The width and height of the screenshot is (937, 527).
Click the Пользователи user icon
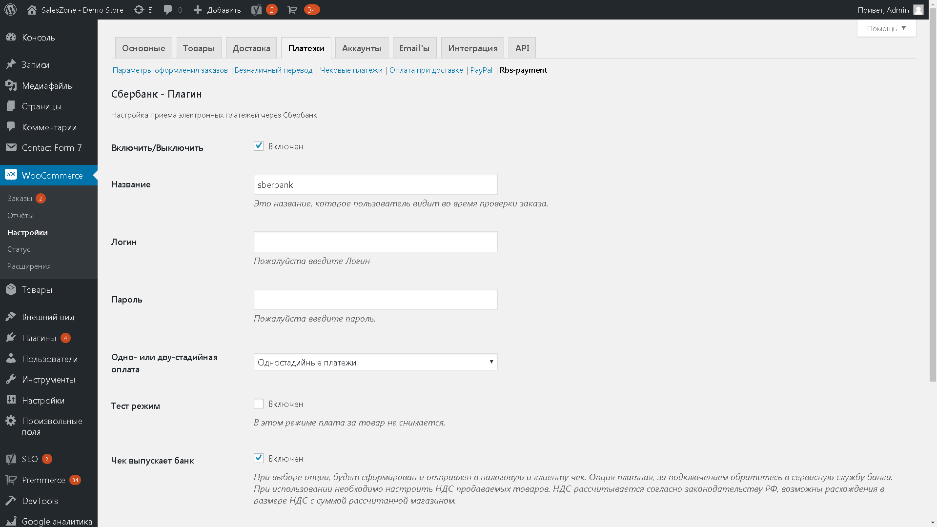click(11, 359)
